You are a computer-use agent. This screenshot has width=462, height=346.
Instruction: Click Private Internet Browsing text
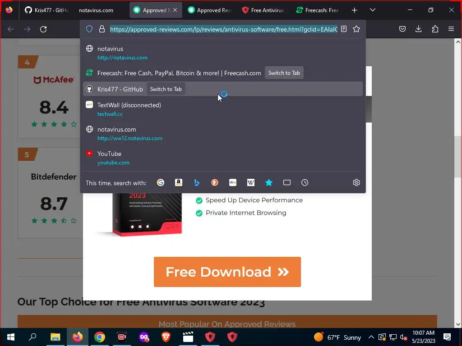246,213
